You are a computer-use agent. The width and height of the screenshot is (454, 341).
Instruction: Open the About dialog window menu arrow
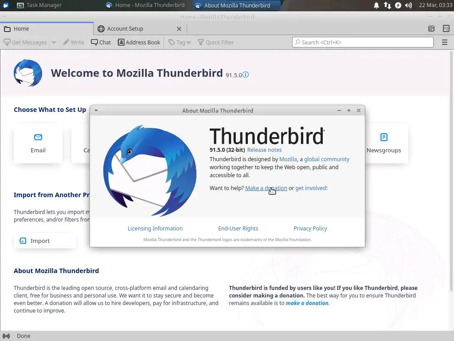[96, 111]
